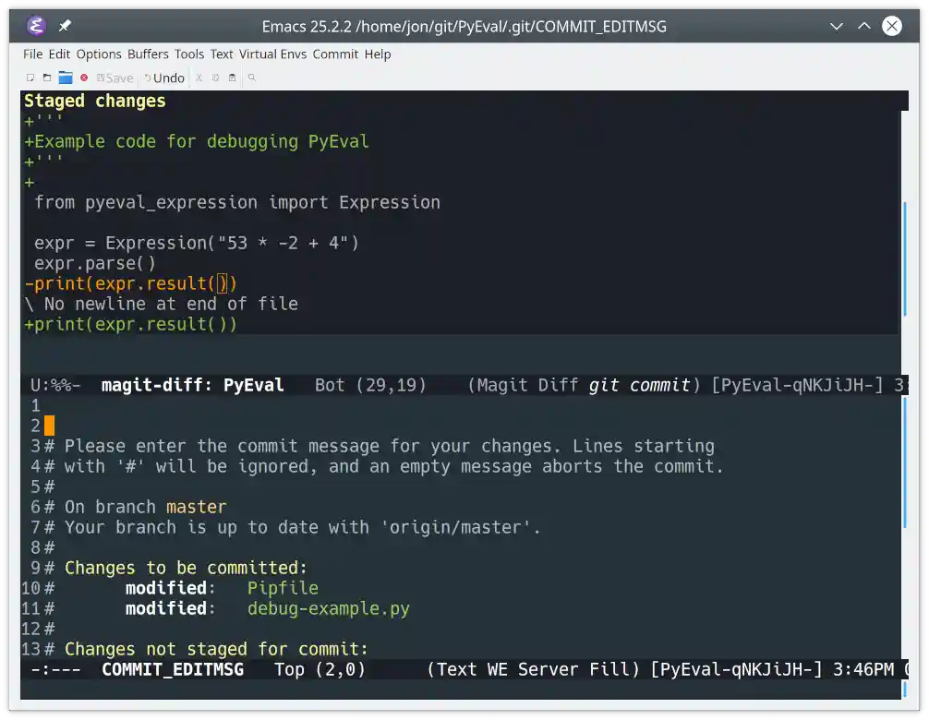Paste text with the clipboard toolbar icon
The height and width of the screenshot is (720, 929).
tap(232, 78)
